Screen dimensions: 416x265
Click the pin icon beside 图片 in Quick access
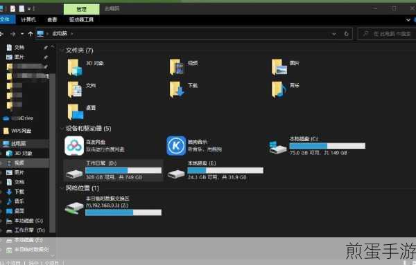pos(46,57)
